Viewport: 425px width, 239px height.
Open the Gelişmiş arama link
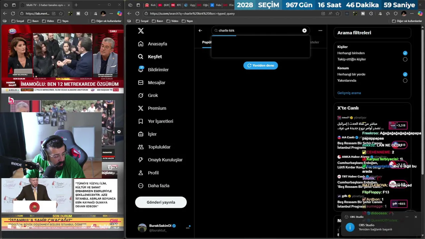[x=349, y=93]
